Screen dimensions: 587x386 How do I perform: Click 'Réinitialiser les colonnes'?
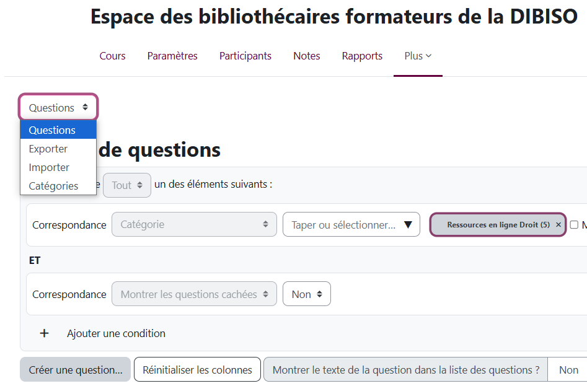click(x=196, y=369)
